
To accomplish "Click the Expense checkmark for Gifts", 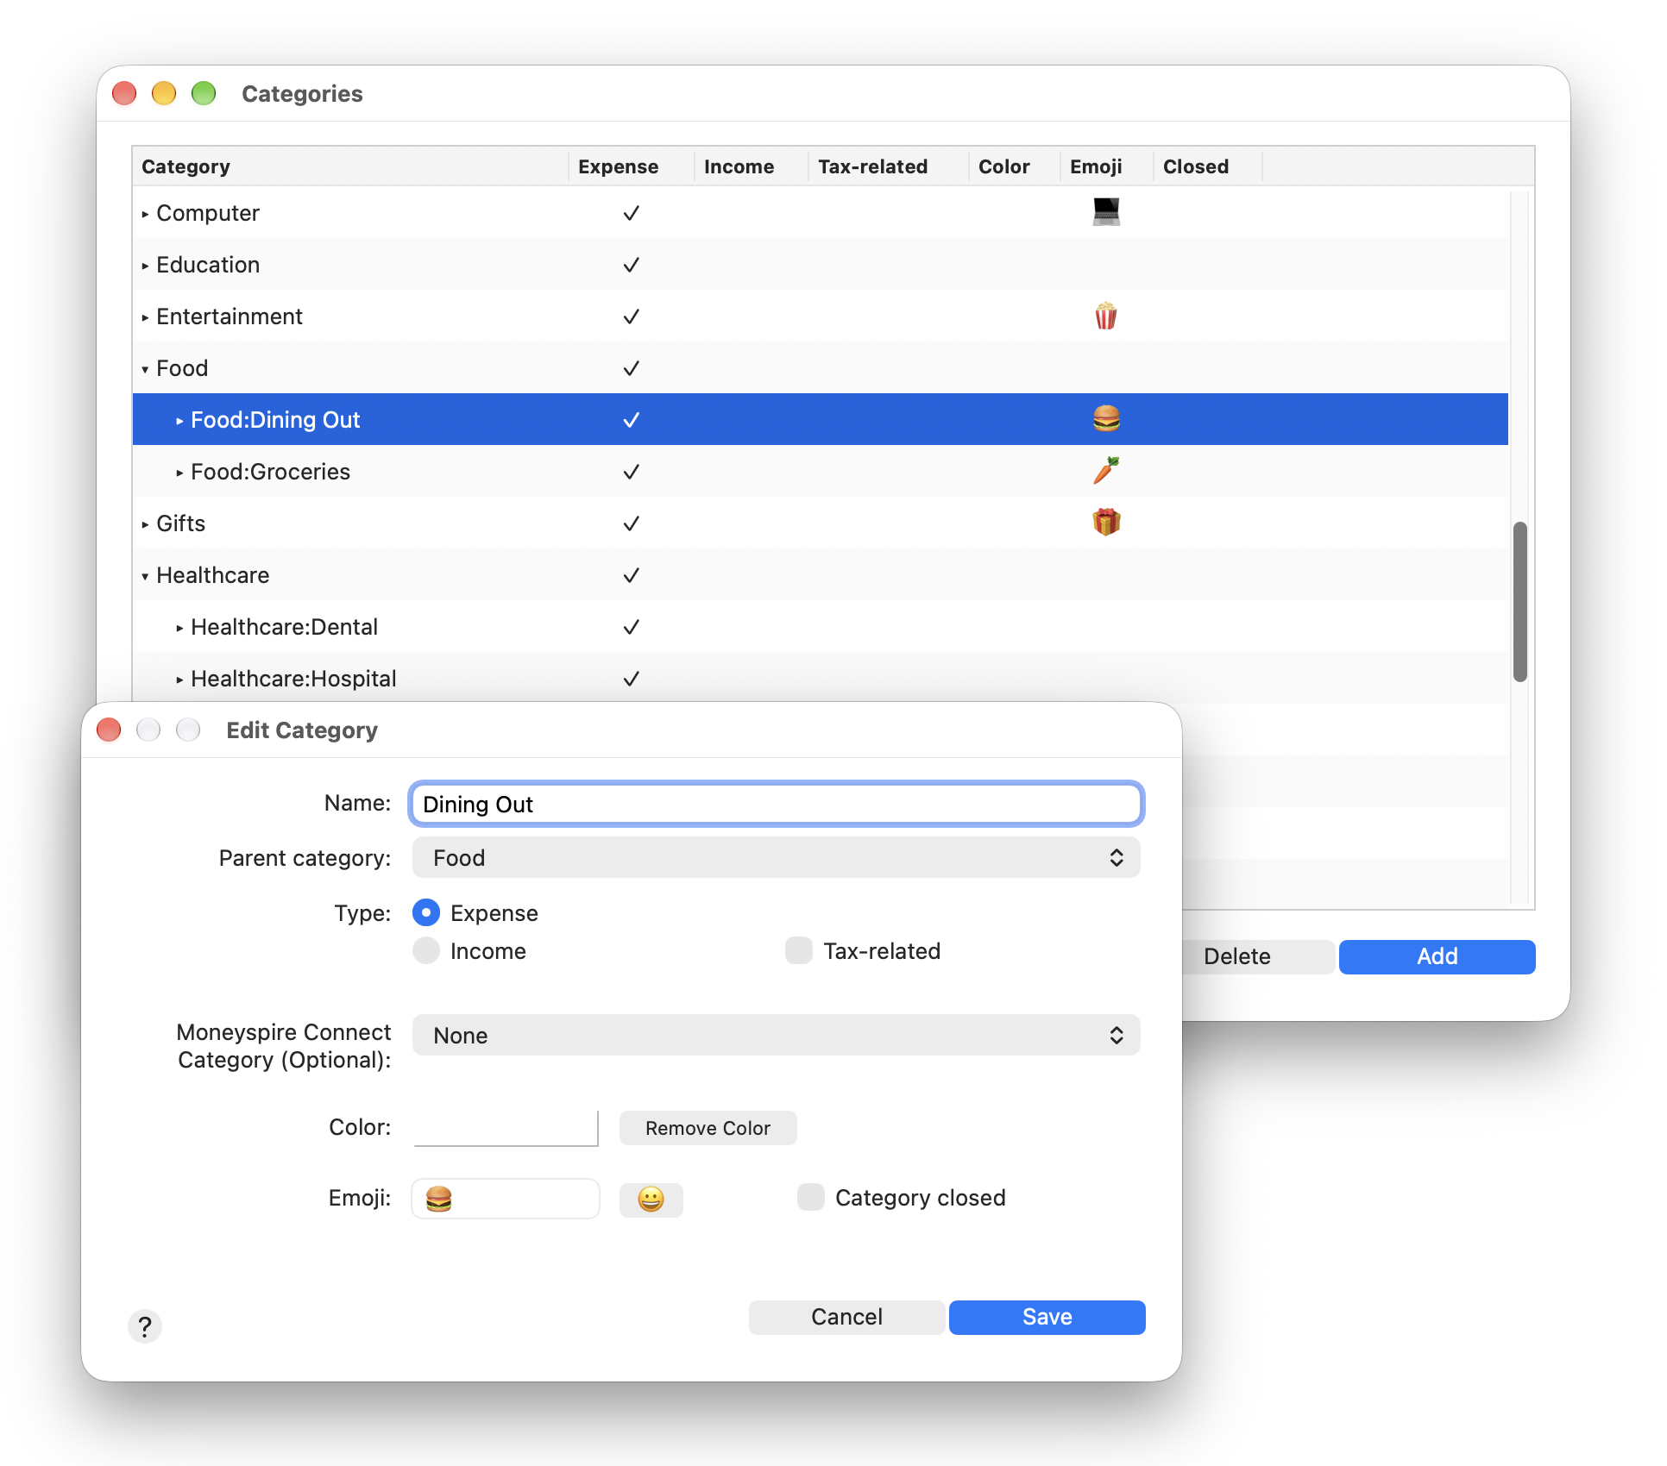I will (631, 523).
